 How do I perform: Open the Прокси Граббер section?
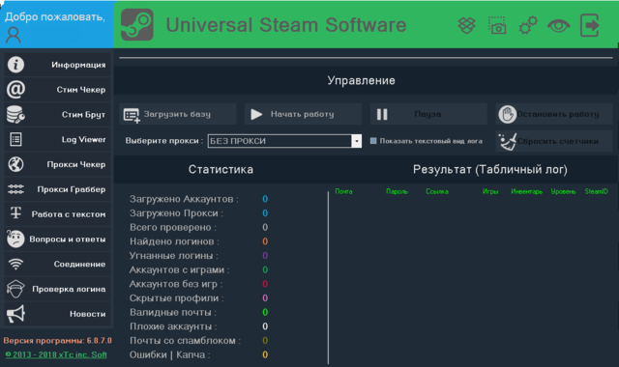click(58, 189)
